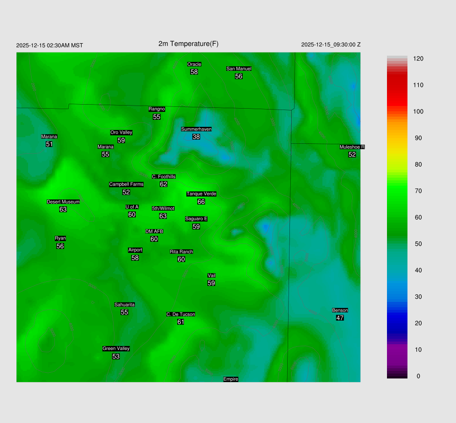This screenshot has height=423, width=456.
Task: Select the Oro Valley station label
Action: [x=121, y=132]
